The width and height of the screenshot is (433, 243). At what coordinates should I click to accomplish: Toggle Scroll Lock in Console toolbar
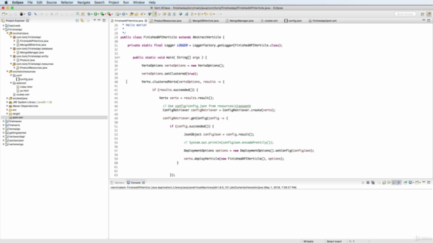click(x=384, y=183)
